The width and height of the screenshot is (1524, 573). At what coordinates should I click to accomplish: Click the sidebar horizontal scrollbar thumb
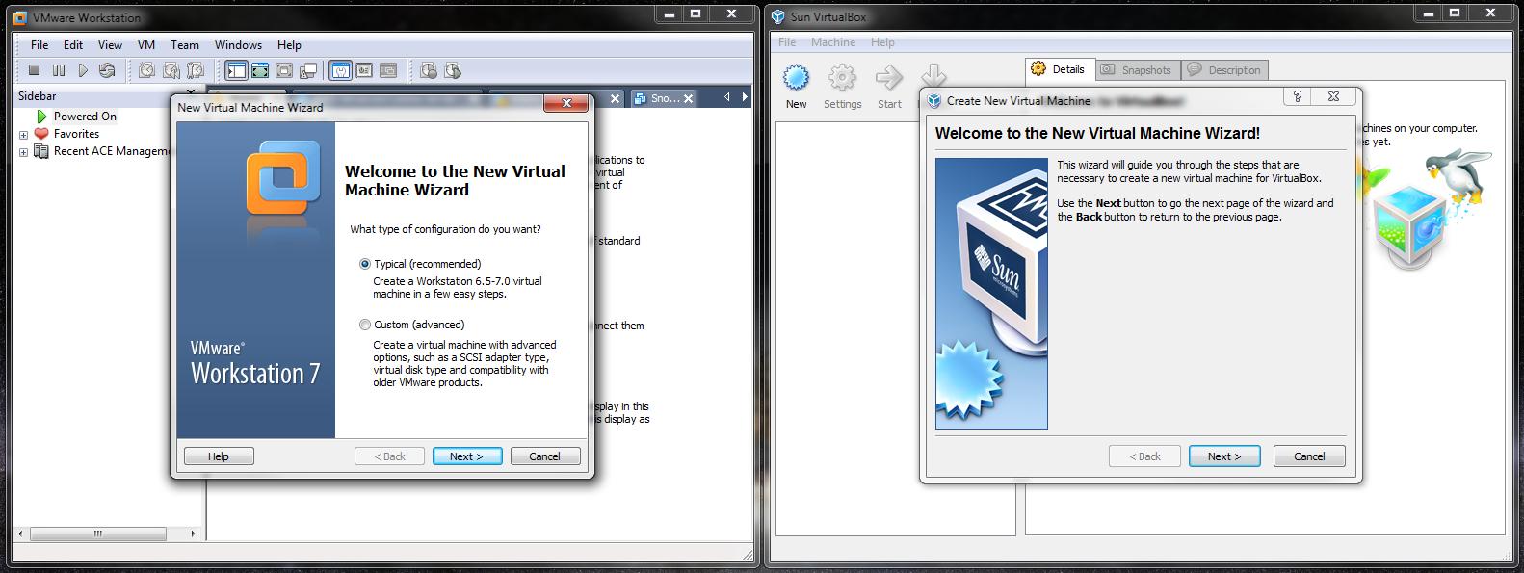[97, 534]
